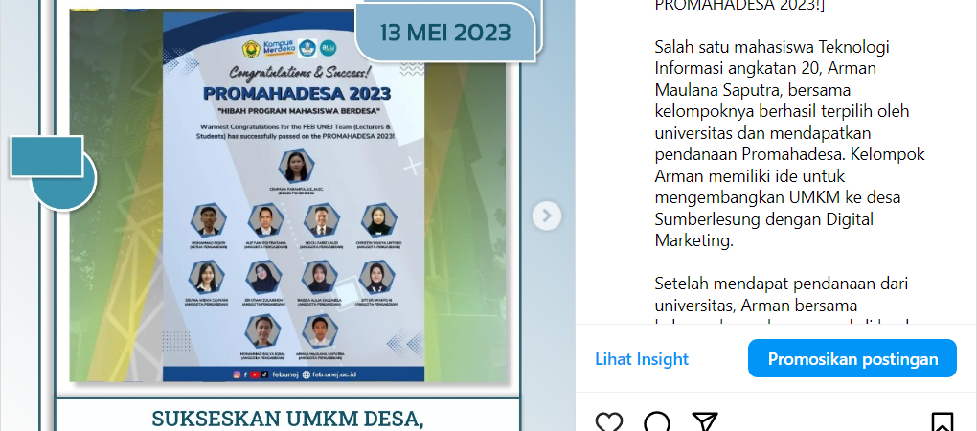977x431 pixels.
Task: Click the Kampus Merdeka logo on poster
Action: pyautogui.click(x=277, y=48)
